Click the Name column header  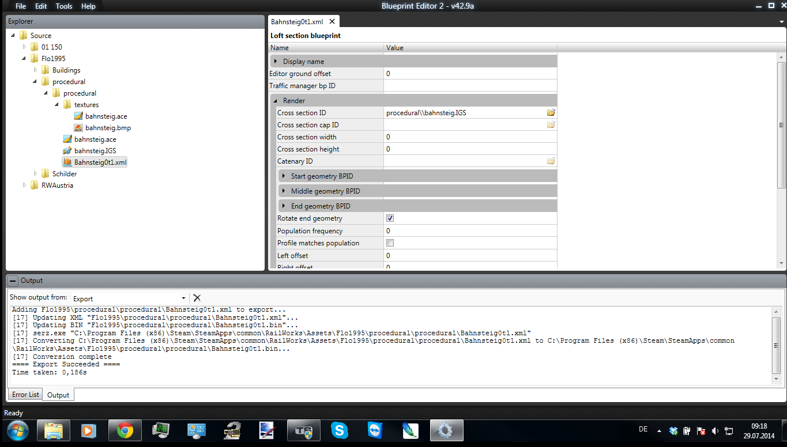[326, 48]
